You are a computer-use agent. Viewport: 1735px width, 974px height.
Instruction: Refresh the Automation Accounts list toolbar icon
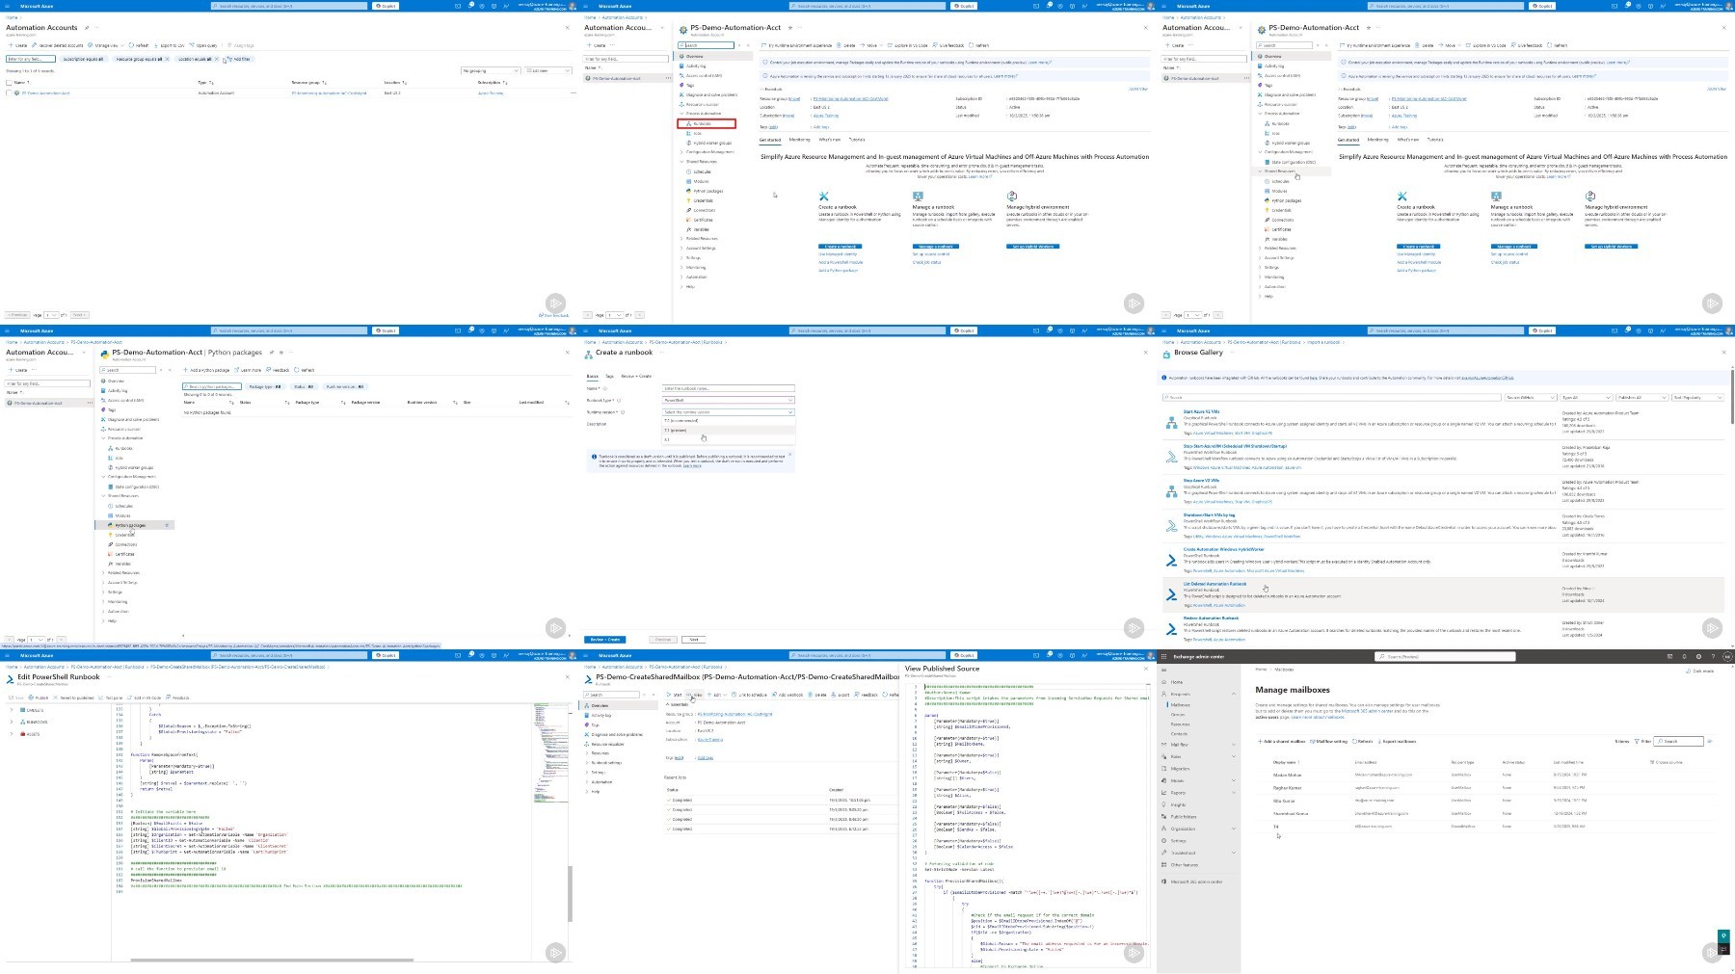140,45
